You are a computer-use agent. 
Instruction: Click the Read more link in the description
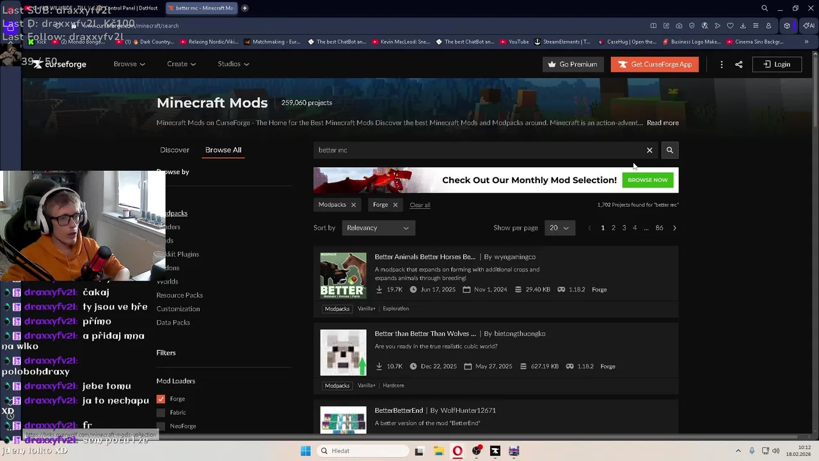click(663, 123)
